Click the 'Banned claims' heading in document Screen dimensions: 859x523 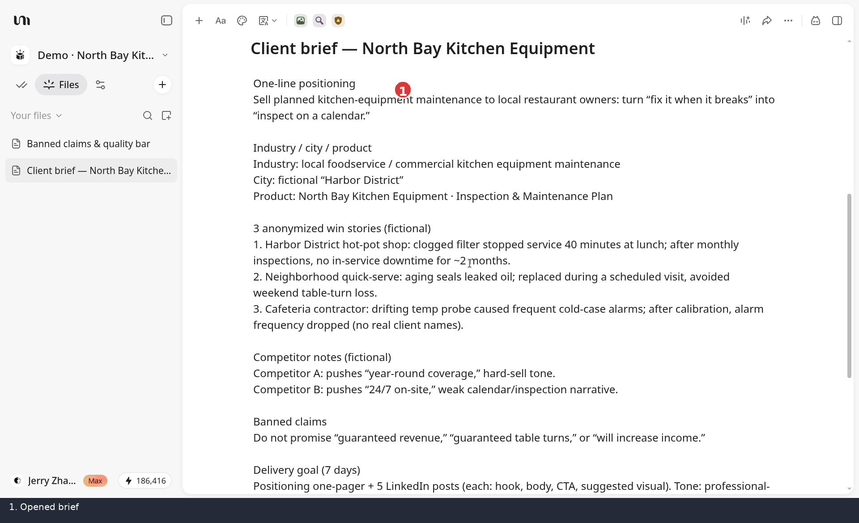(290, 422)
